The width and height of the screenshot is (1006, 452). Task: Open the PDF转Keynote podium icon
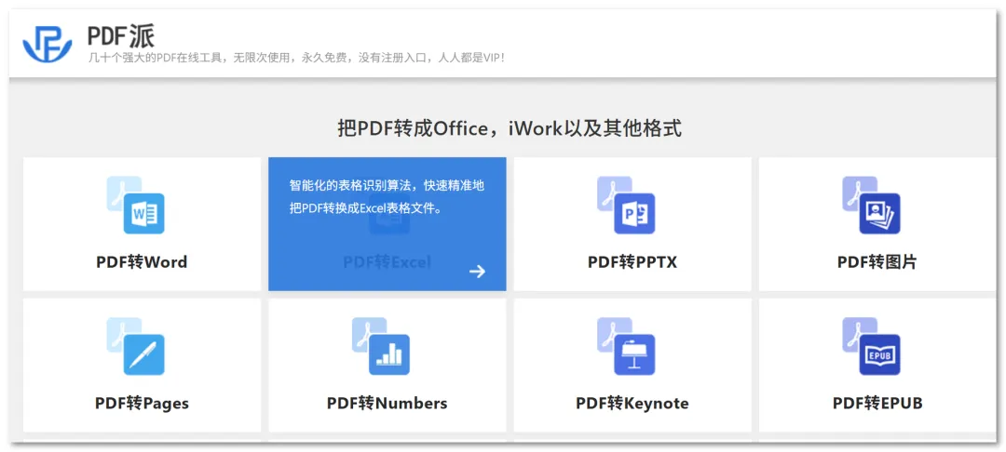[626, 346]
